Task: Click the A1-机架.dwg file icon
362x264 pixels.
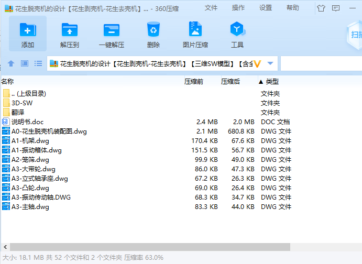Action: pos(6,141)
